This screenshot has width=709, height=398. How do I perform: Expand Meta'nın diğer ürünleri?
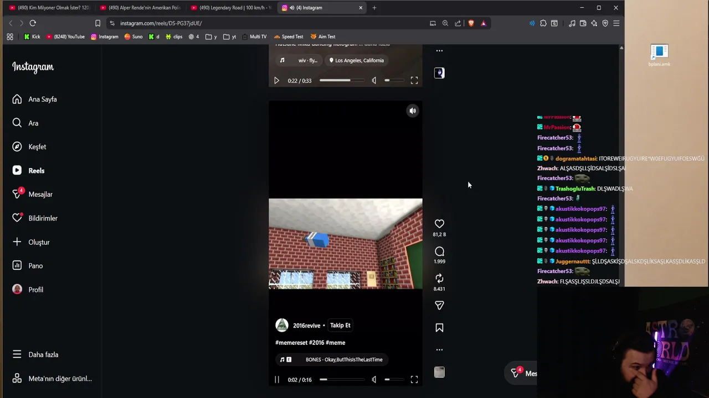(x=52, y=379)
